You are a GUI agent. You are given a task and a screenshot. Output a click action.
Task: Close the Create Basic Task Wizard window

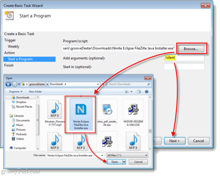click(x=205, y=5)
